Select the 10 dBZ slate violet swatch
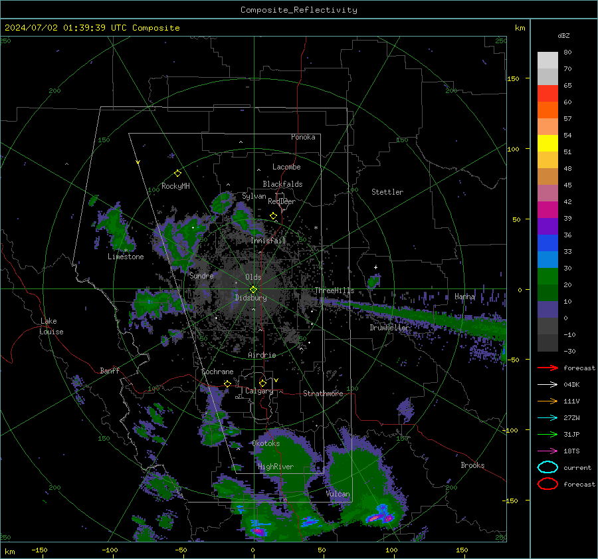The height and width of the screenshot is (559, 598). pyautogui.click(x=548, y=309)
